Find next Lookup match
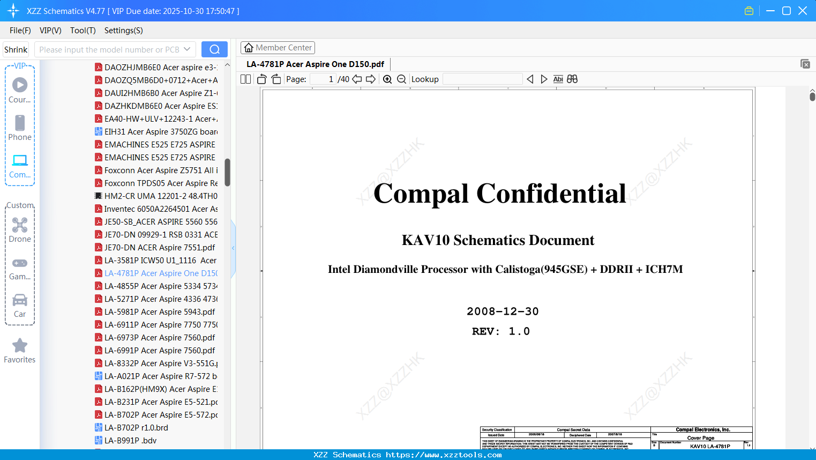This screenshot has height=460, width=816. point(544,79)
